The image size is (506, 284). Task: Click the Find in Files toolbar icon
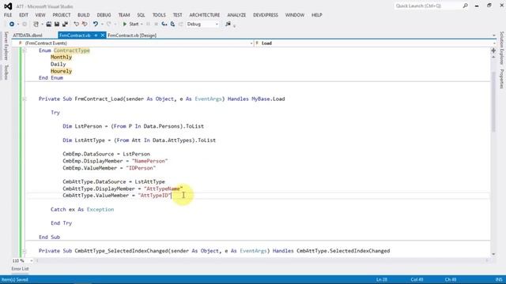tap(228, 24)
